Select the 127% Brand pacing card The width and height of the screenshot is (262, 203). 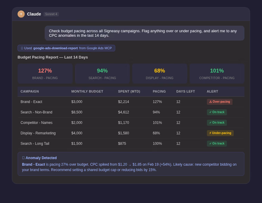[45, 74]
